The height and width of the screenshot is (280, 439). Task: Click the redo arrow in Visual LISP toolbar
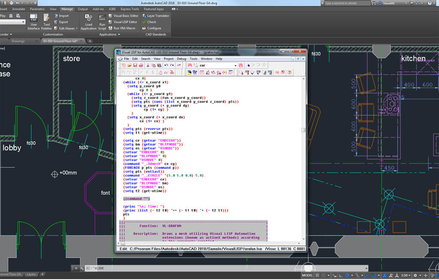coord(172,65)
